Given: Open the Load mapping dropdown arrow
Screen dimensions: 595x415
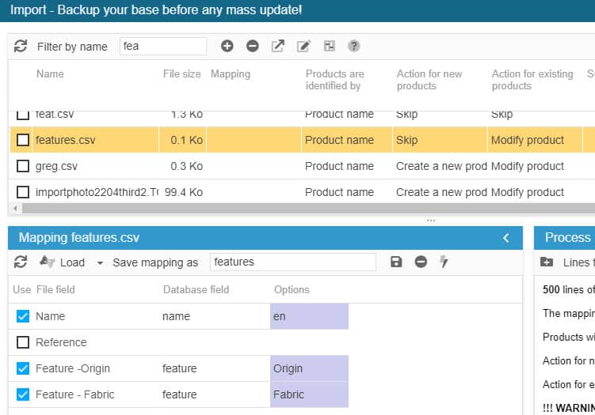Looking at the screenshot, I should tap(100, 263).
